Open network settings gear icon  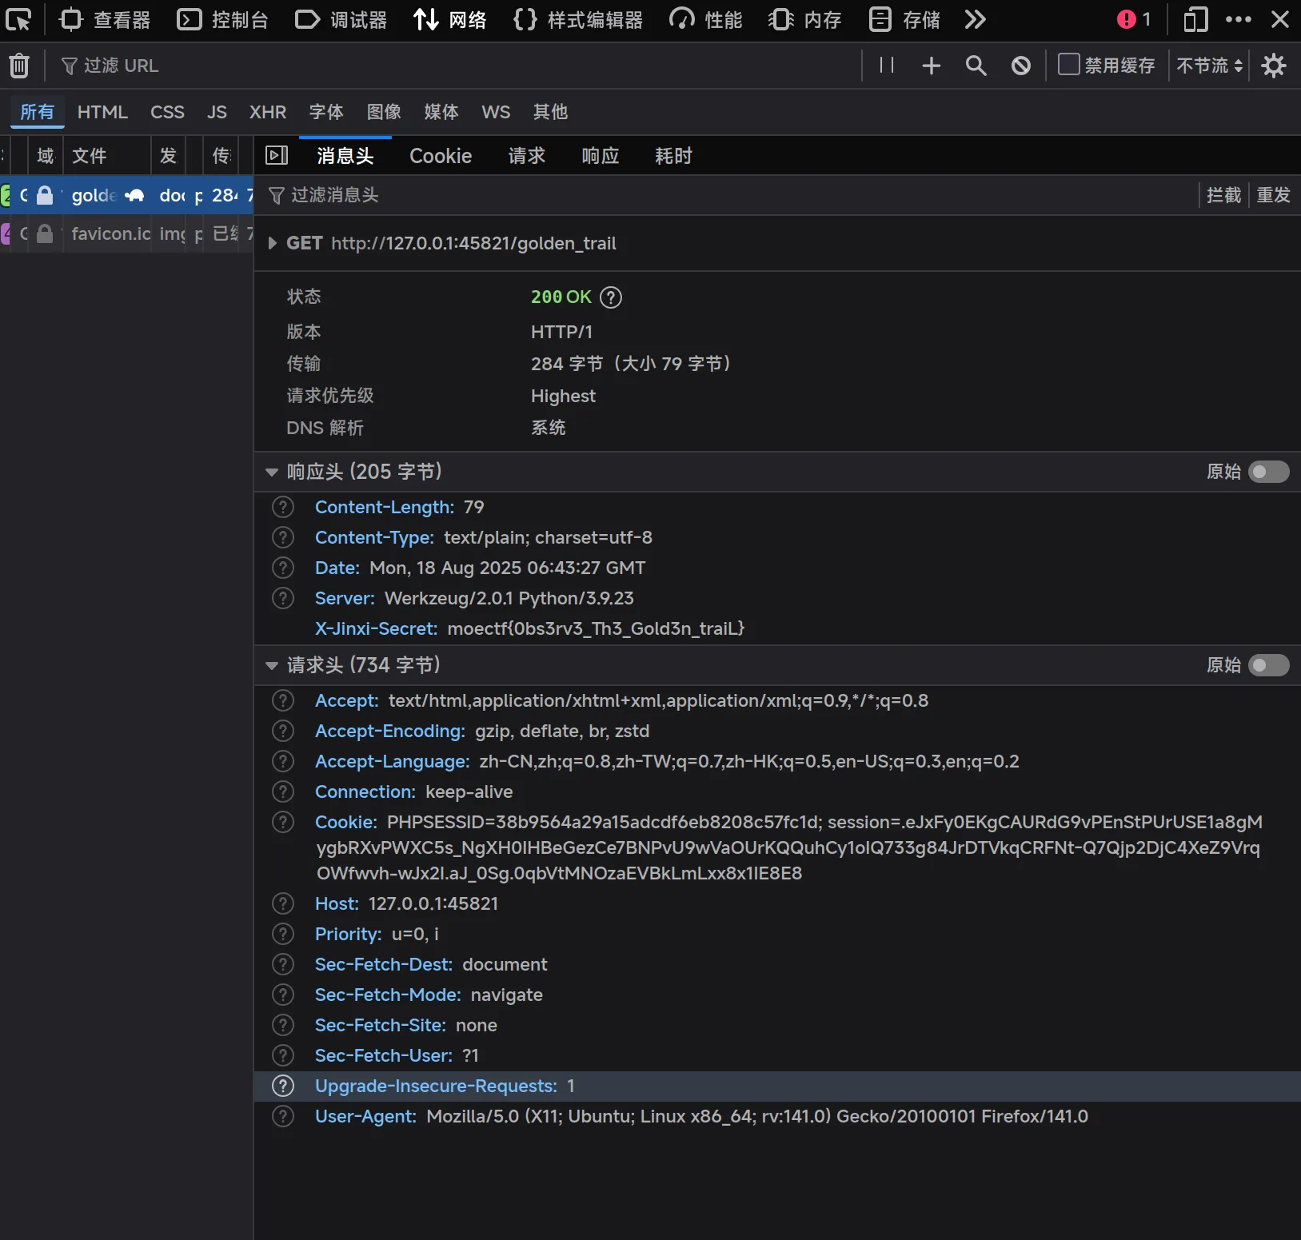1273,66
